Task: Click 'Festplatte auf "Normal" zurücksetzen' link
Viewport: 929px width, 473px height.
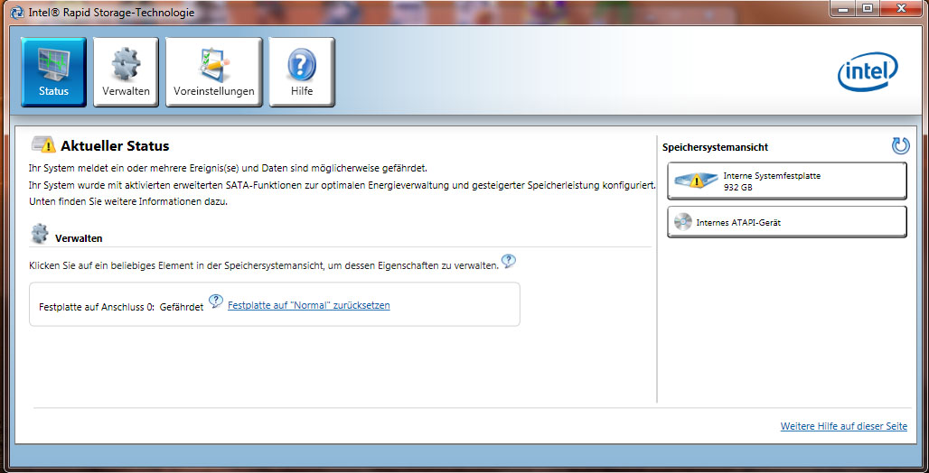Action: point(309,305)
